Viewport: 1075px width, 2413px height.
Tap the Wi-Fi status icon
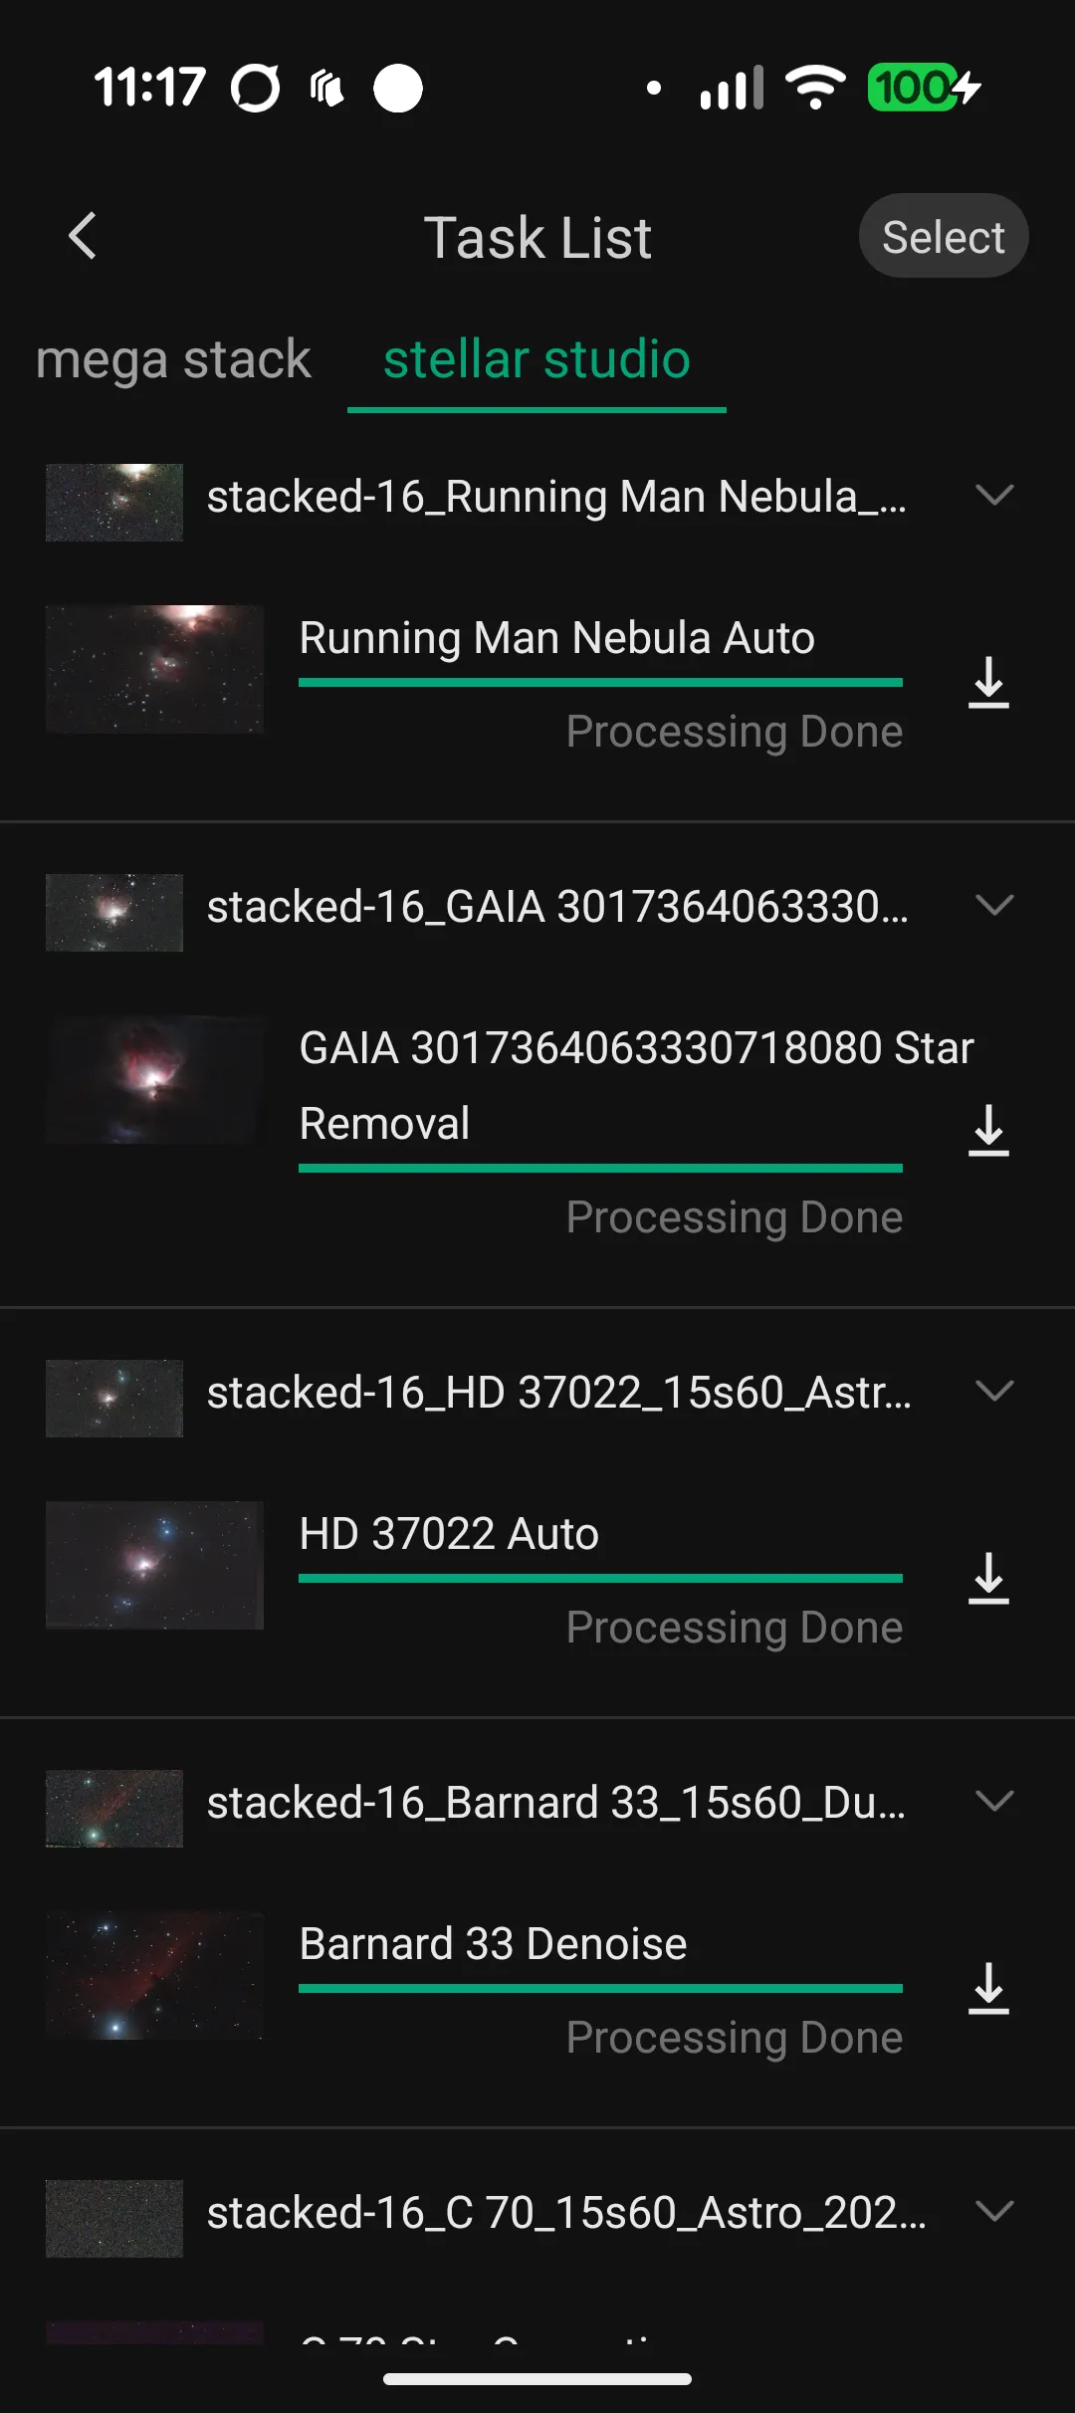click(x=815, y=88)
